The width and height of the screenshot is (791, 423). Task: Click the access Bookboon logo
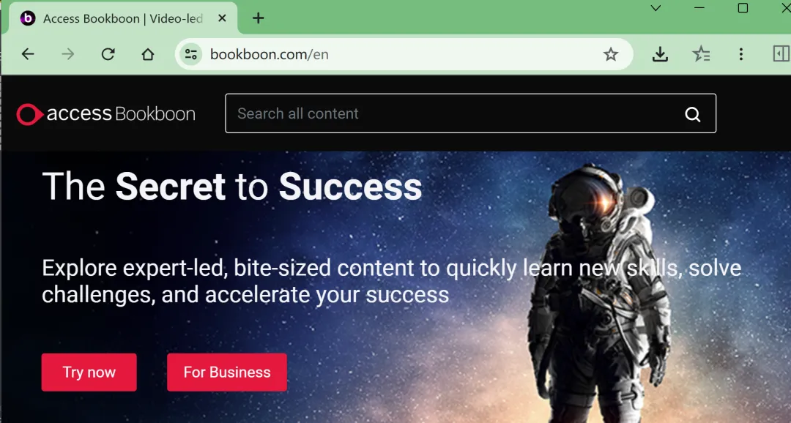106,114
